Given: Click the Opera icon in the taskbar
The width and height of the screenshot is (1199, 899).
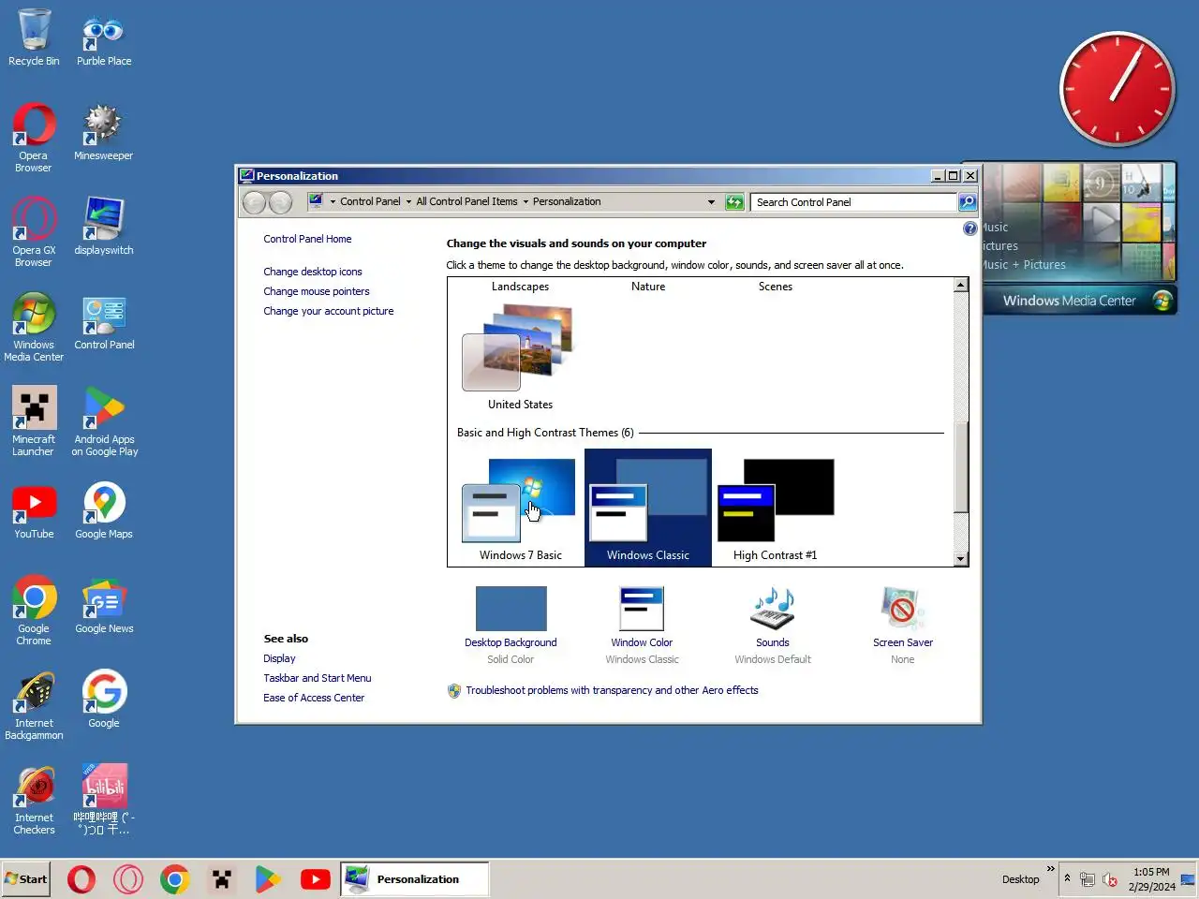Looking at the screenshot, I should point(81,879).
